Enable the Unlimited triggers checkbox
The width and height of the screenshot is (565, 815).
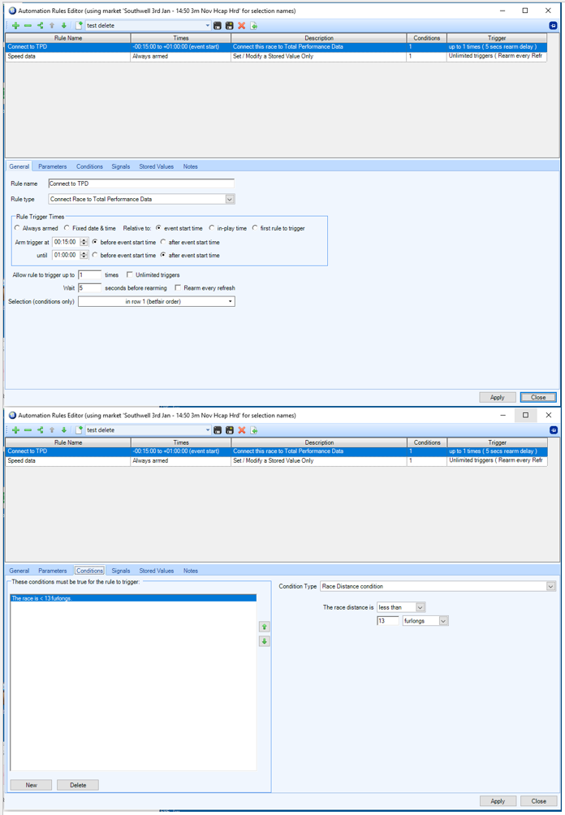click(130, 275)
